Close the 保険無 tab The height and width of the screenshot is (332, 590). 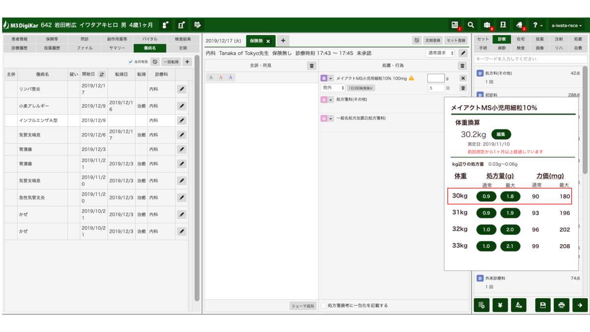[268, 41]
